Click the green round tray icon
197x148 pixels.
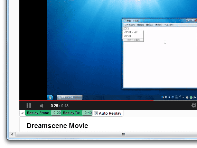point(191,97)
